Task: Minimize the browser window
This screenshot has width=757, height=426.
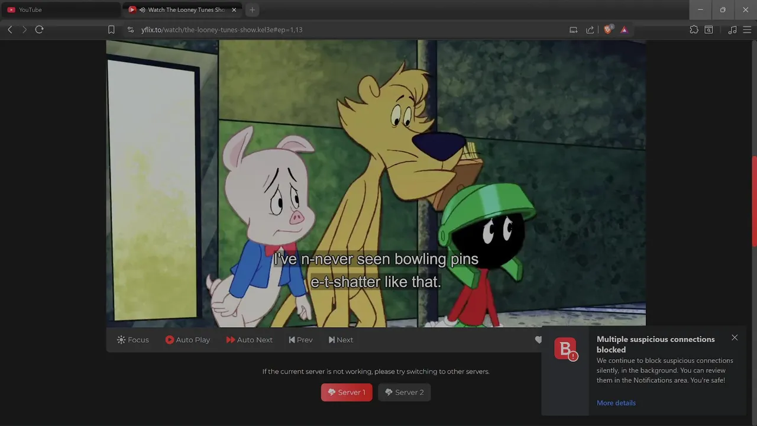Action: click(x=700, y=10)
